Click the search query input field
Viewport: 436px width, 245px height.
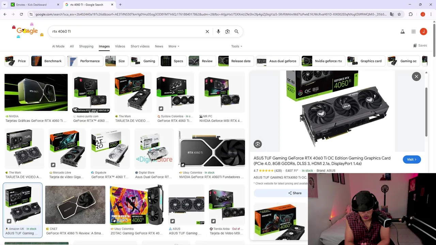click(126, 31)
